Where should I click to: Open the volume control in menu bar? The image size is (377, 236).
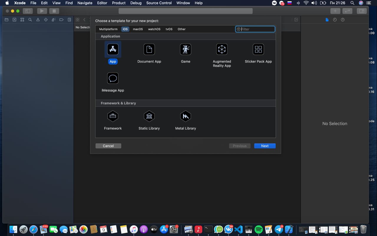tap(314, 3)
